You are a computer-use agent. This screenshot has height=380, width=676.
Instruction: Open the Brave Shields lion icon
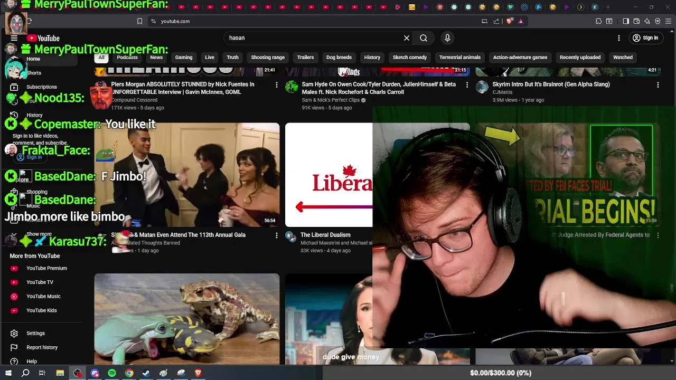(x=509, y=21)
